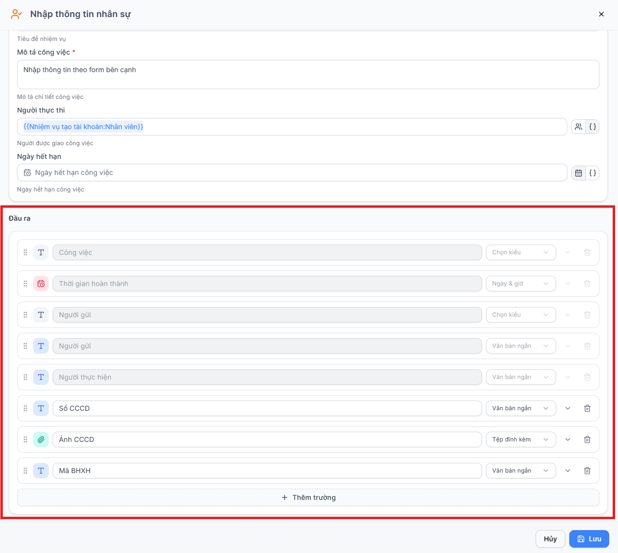Click the Ngày hết hạn công việc input

pos(292,172)
